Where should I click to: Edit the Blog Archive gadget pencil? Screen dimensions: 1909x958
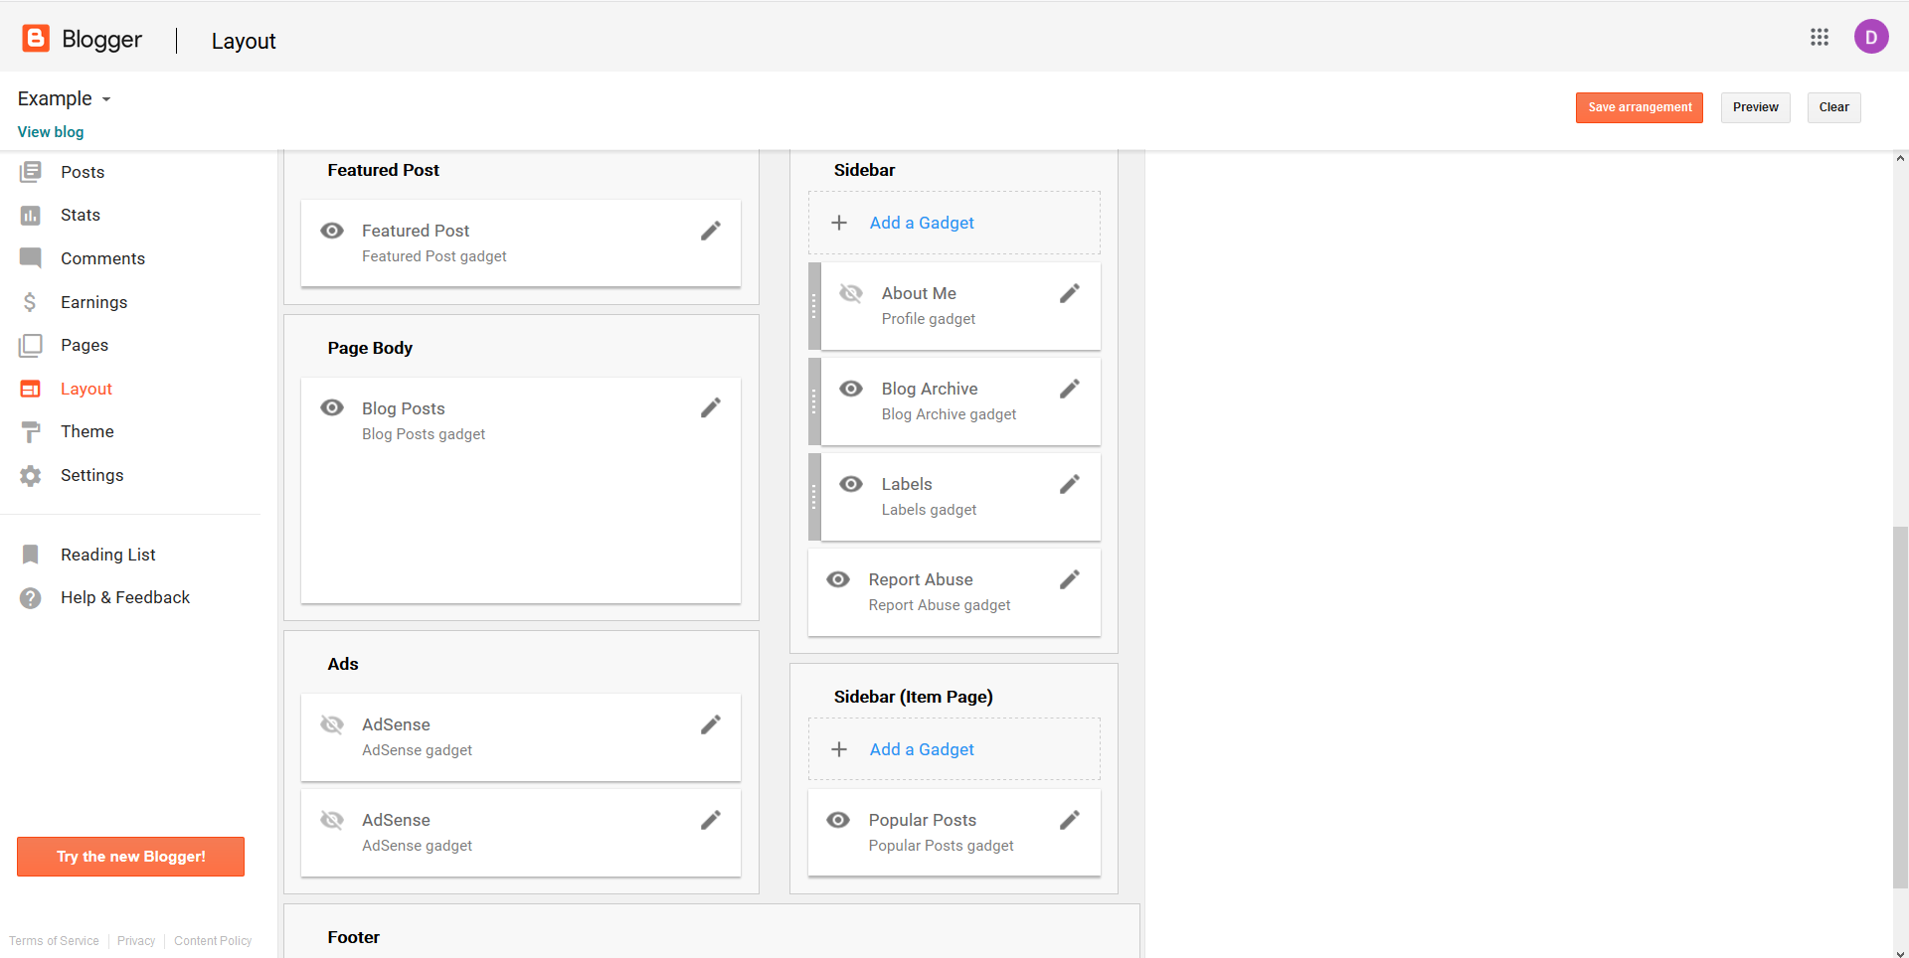coord(1070,389)
